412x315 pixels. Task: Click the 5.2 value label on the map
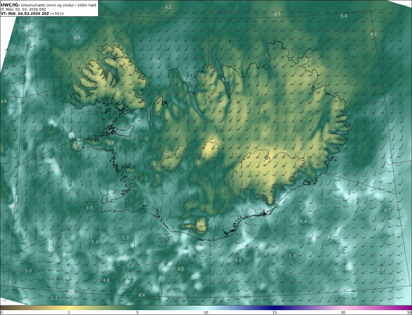pyautogui.click(x=54, y=298)
